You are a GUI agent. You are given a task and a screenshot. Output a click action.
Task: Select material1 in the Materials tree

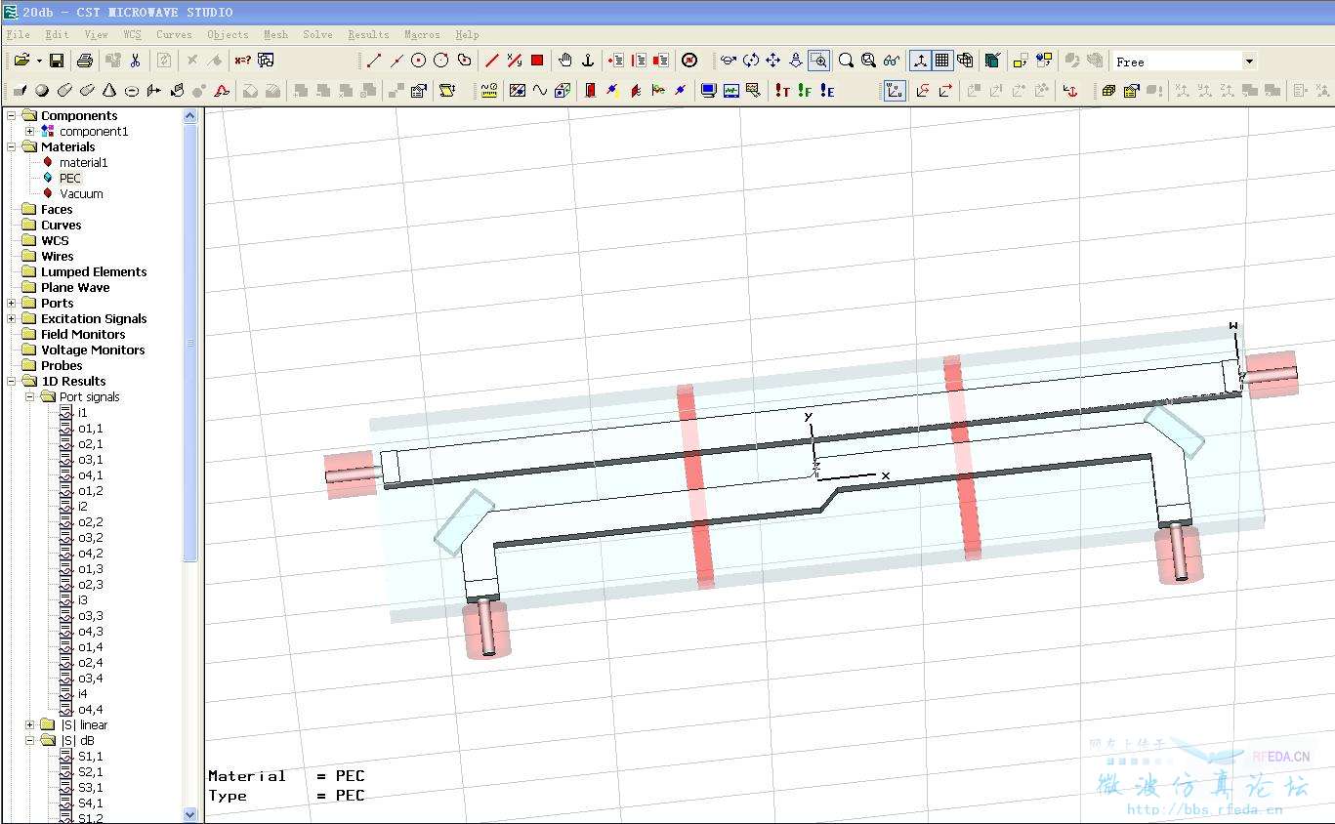pos(84,162)
